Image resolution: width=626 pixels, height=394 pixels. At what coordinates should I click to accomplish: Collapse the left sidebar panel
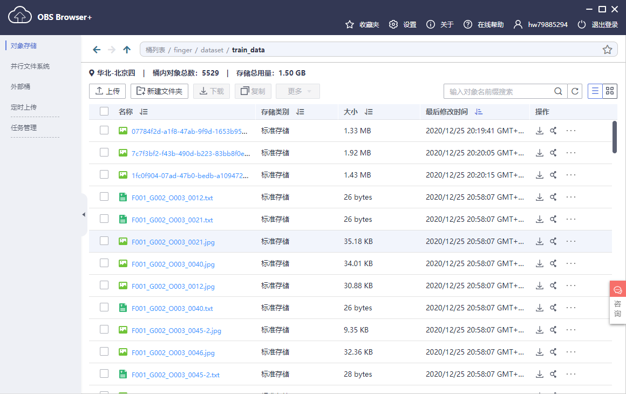coord(84,215)
